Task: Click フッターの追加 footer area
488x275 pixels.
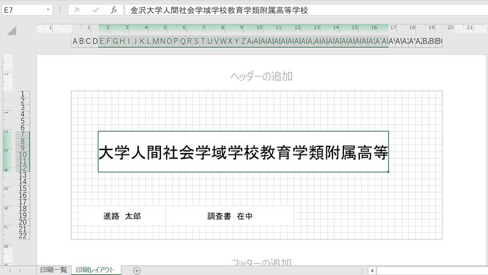Action: 262,262
